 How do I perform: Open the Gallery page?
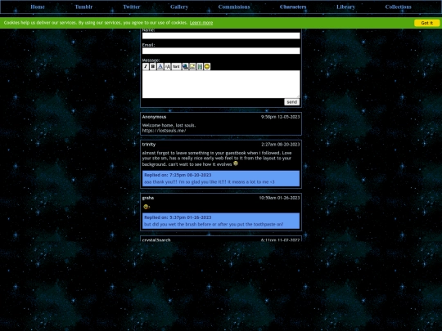point(179,7)
